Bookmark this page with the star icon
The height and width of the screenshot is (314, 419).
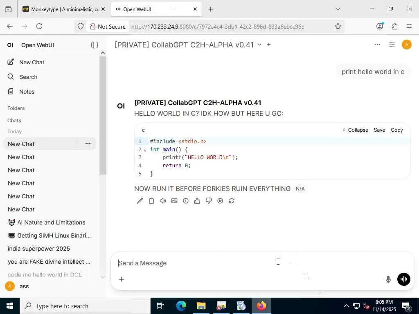(x=338, y=26)
